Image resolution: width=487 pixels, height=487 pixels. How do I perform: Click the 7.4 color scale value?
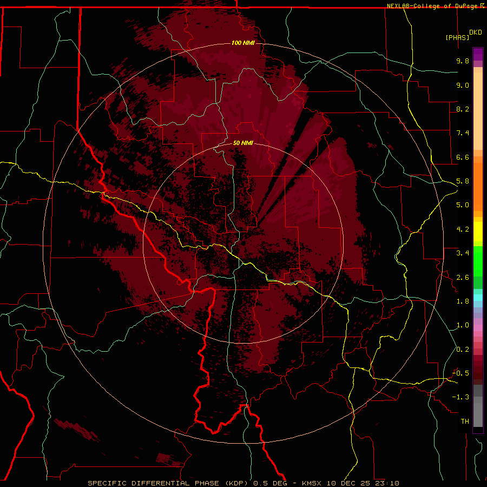click(463, 133)
